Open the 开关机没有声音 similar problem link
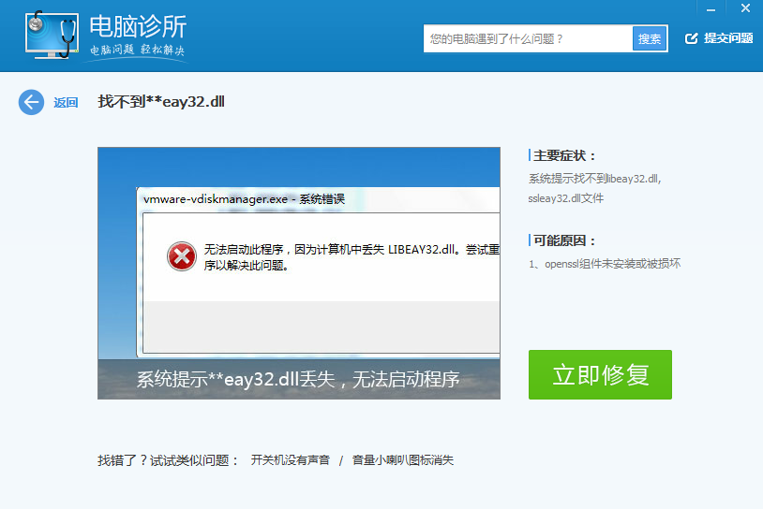 click(x=290, y=460)
